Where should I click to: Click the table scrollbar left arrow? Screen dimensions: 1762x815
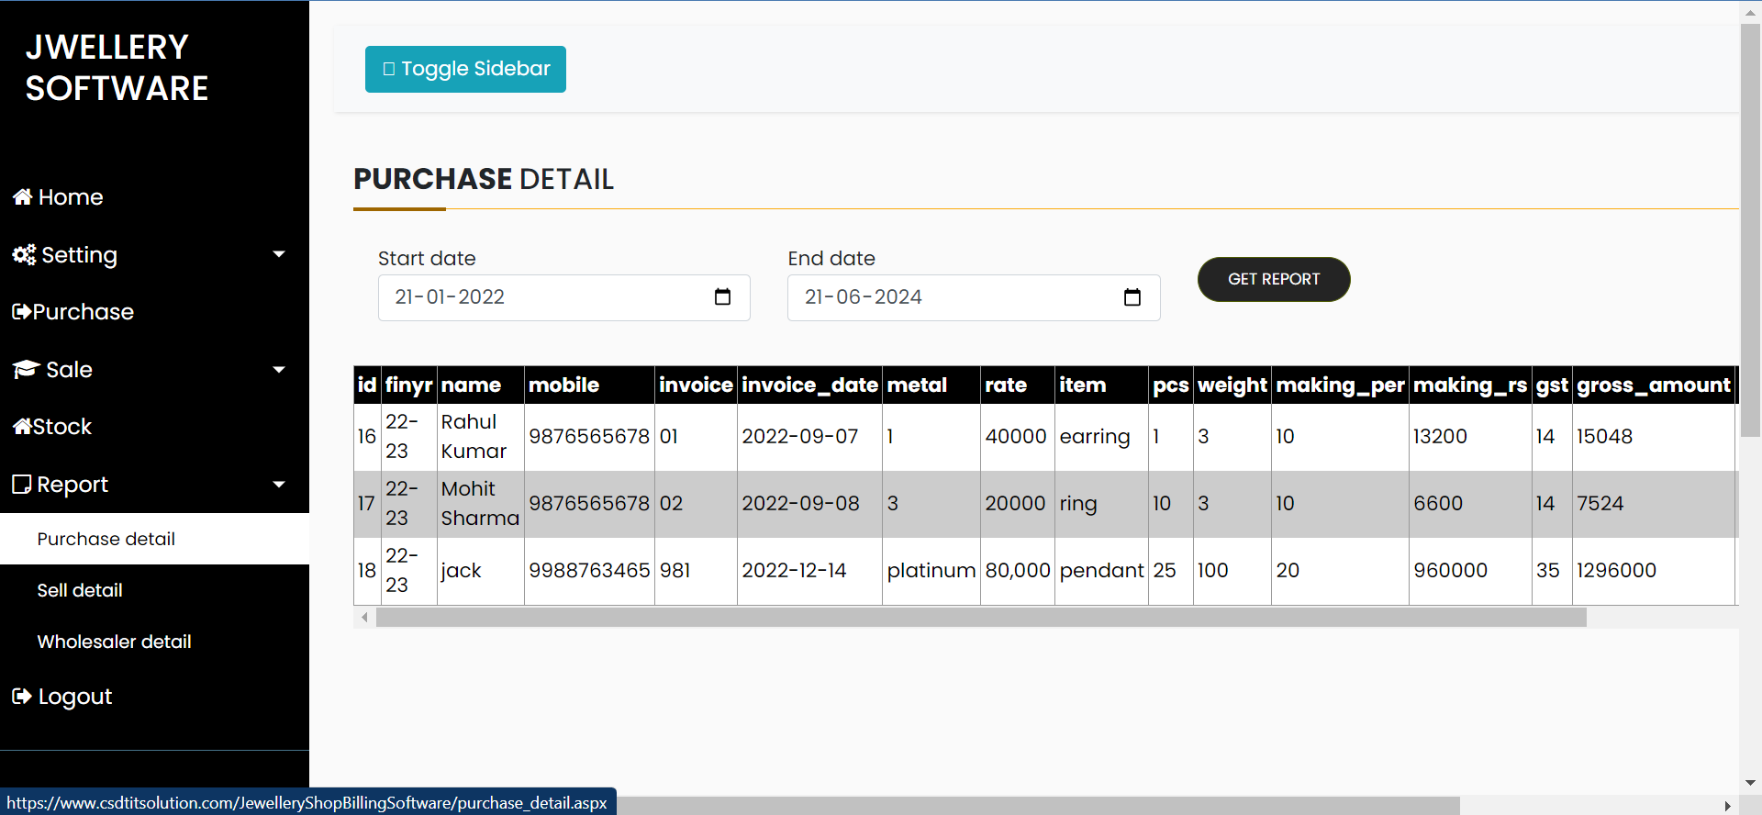click(x=364, y=618)
